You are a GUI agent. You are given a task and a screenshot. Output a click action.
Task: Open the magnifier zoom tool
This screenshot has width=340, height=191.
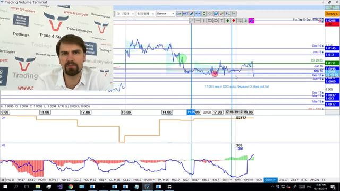(x=216, y=14)
